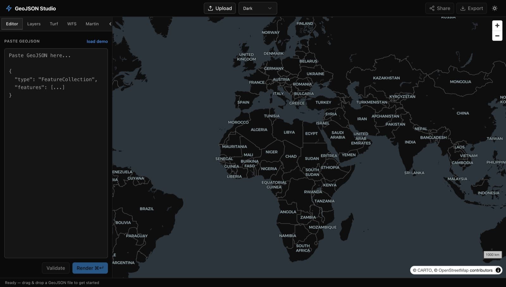506x287 pixels.
Task: Open the map attribution info icon
Action: coord(498,270)
